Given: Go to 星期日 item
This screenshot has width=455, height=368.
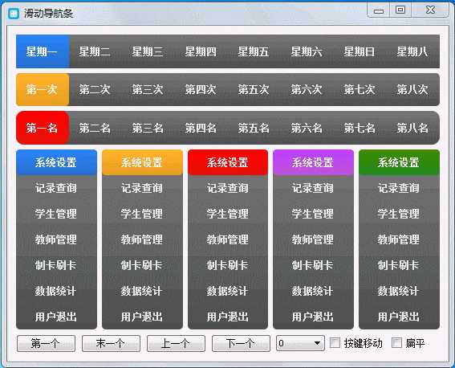Looking at the screenshot, I should tap(360, 51).
